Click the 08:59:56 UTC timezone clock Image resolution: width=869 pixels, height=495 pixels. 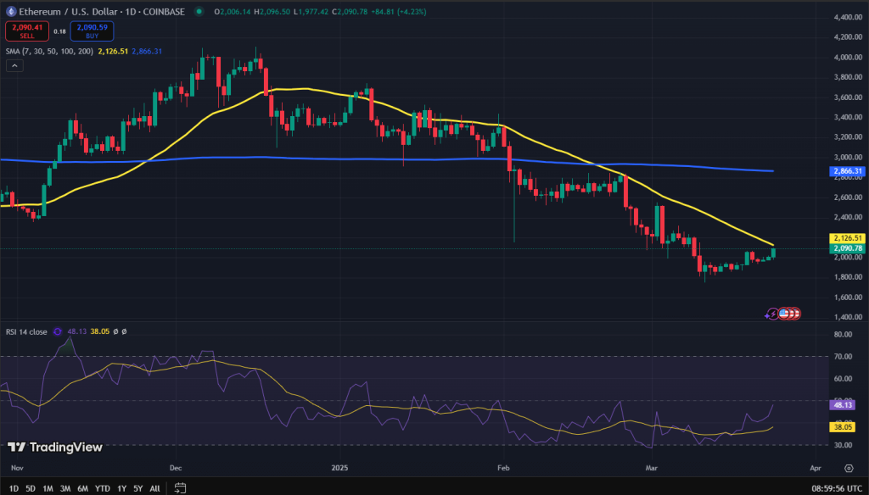(x=837, y=488)
